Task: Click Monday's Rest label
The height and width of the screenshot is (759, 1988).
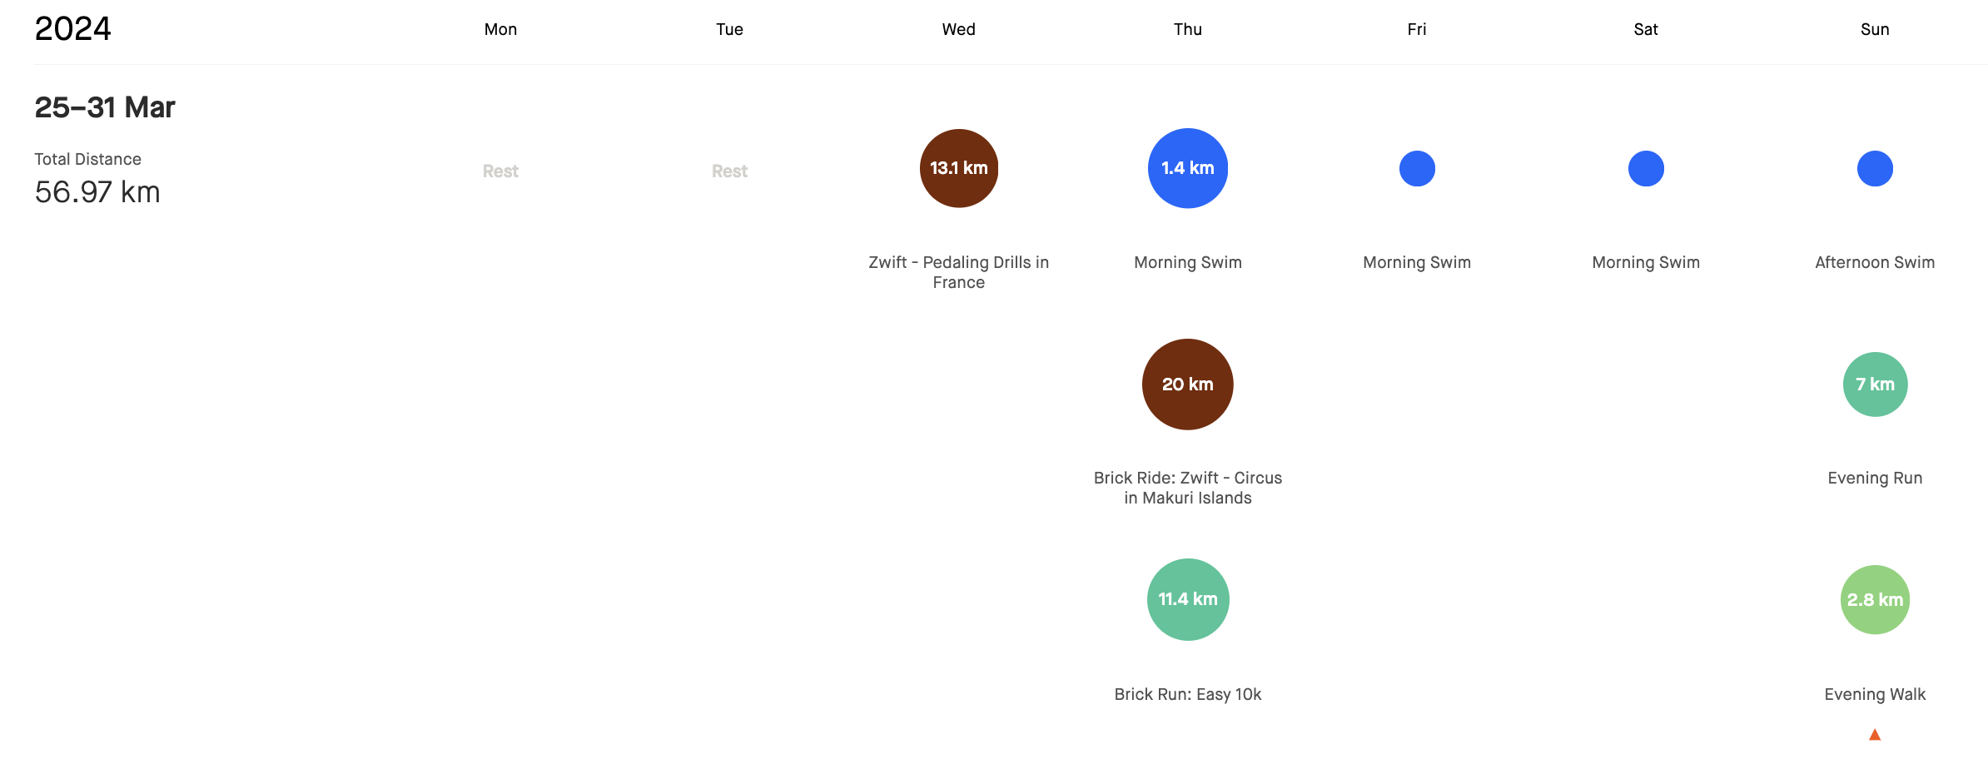Action: (500, 171)
